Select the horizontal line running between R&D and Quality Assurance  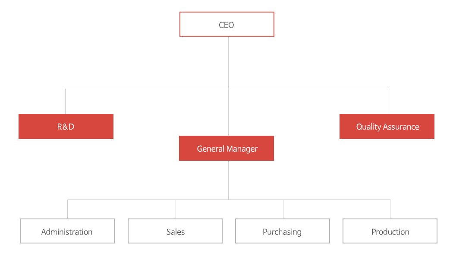coord(226,89)
